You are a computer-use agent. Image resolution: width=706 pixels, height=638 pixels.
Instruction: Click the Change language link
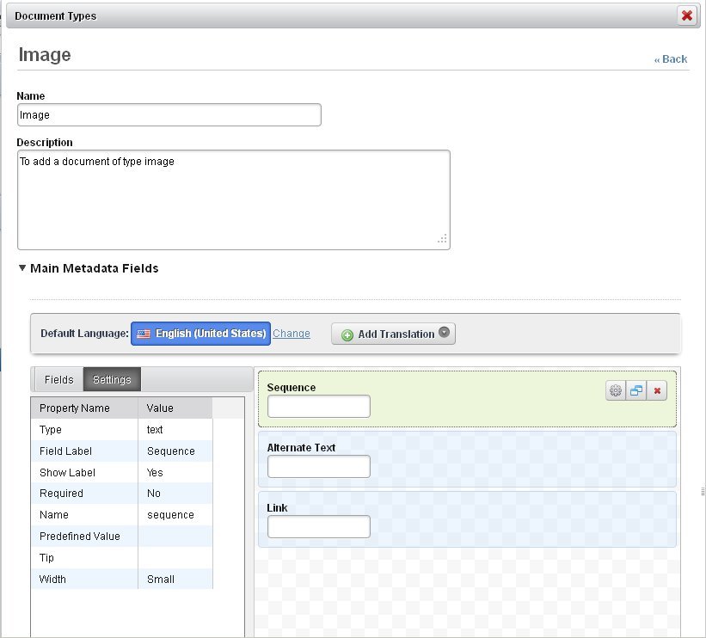pyautogui.click(x=292, y=334)
